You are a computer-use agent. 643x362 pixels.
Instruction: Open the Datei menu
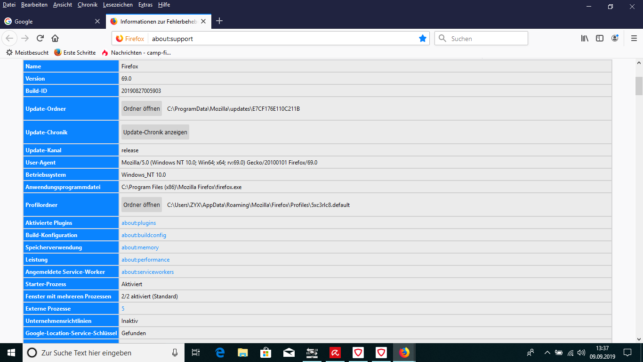point(9,5)
